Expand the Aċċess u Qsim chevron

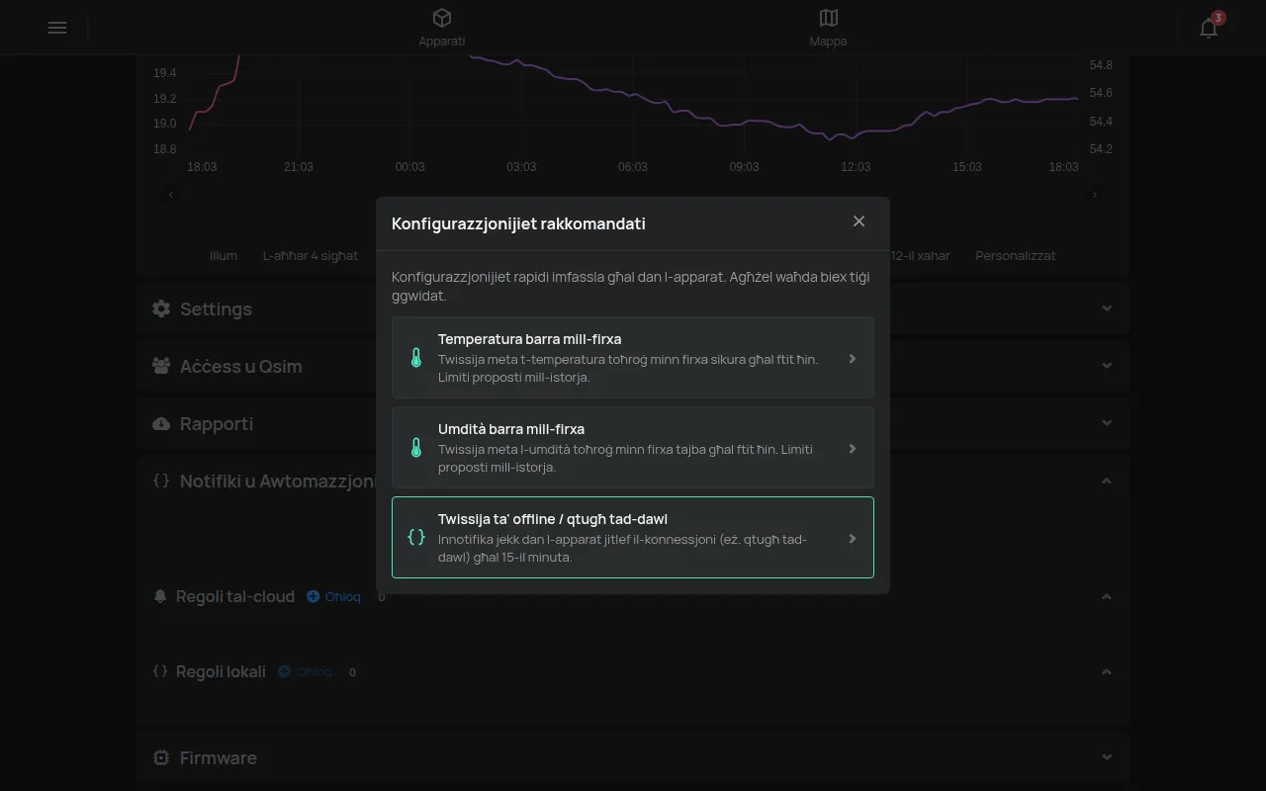coord(1107,366)
